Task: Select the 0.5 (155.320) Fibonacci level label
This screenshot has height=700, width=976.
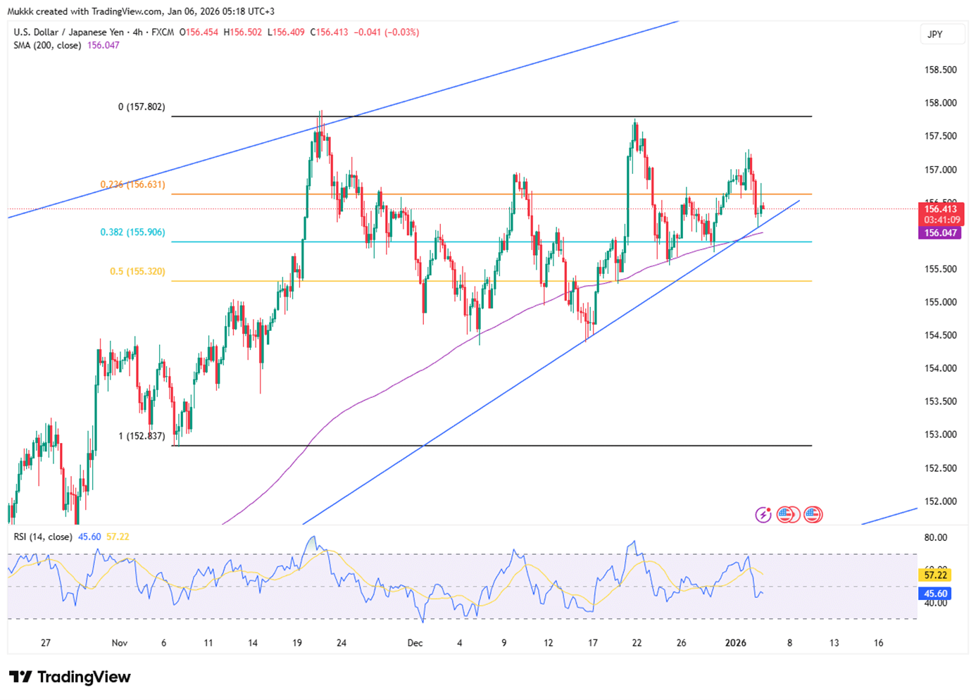Action: (137, 271)
